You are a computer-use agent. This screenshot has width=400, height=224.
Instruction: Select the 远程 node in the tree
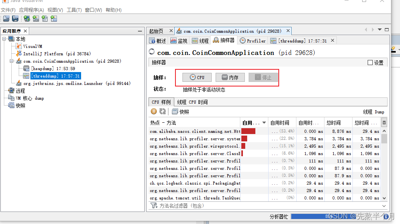pos(20,91)
